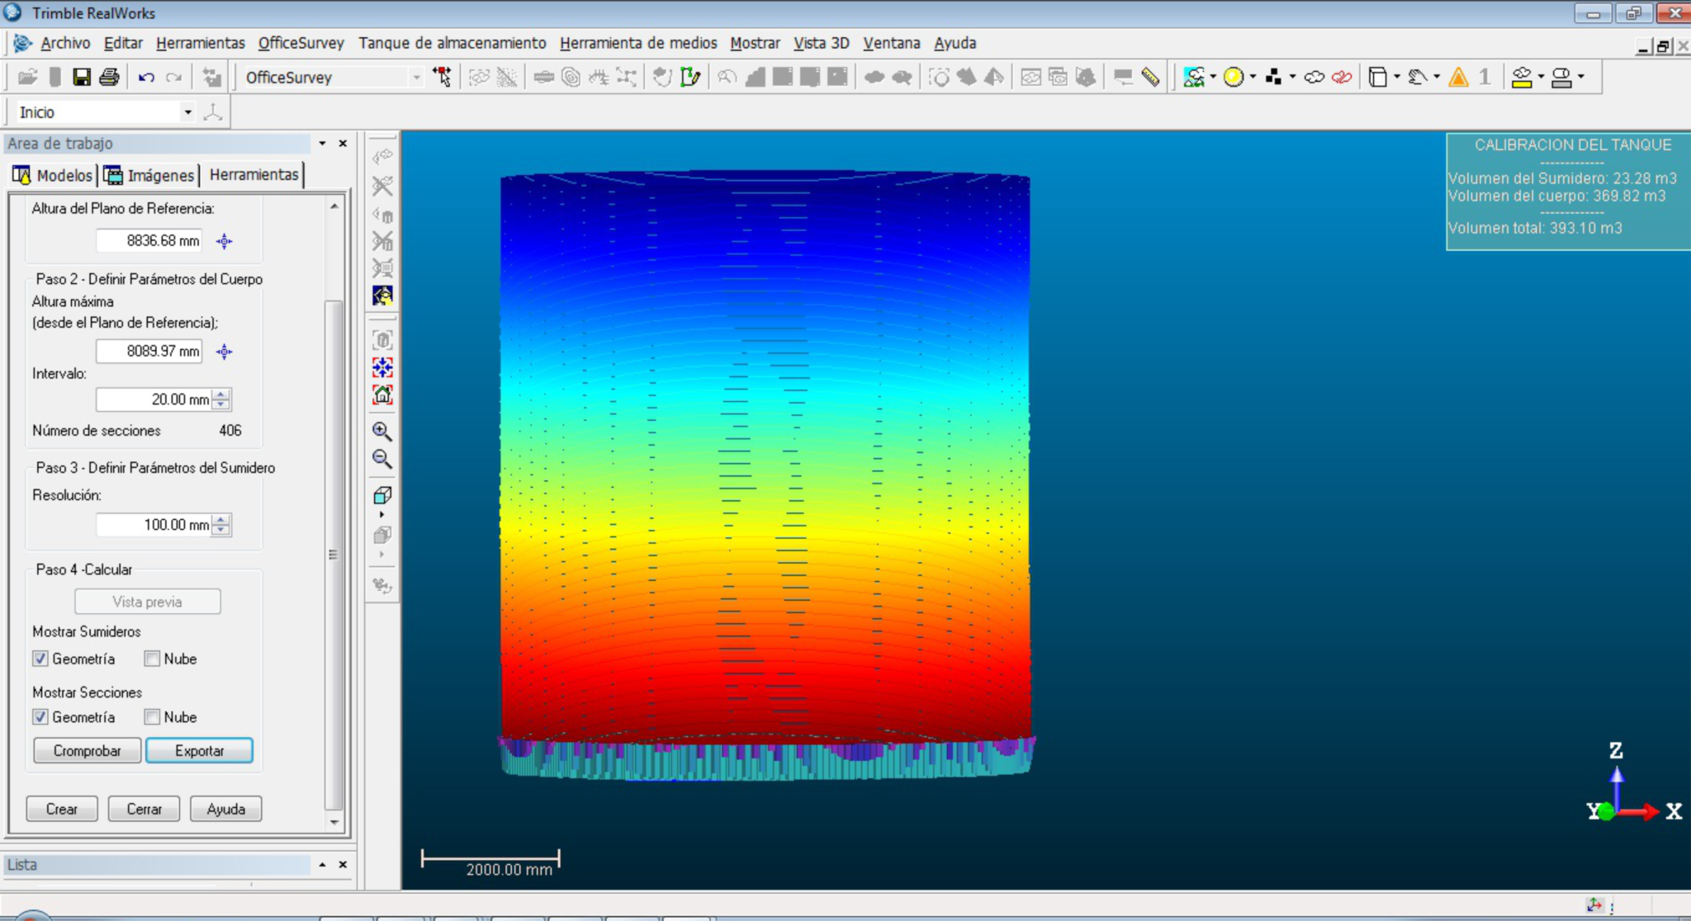Click the Zoom out magnifier icon
The width and height of the screenshot is (1691, 921).
381,459
